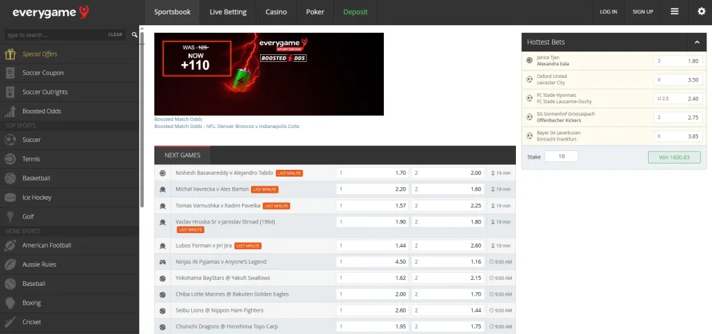Click the Special Offers gift icon
The image size is (712, 334).
(10, 54)
